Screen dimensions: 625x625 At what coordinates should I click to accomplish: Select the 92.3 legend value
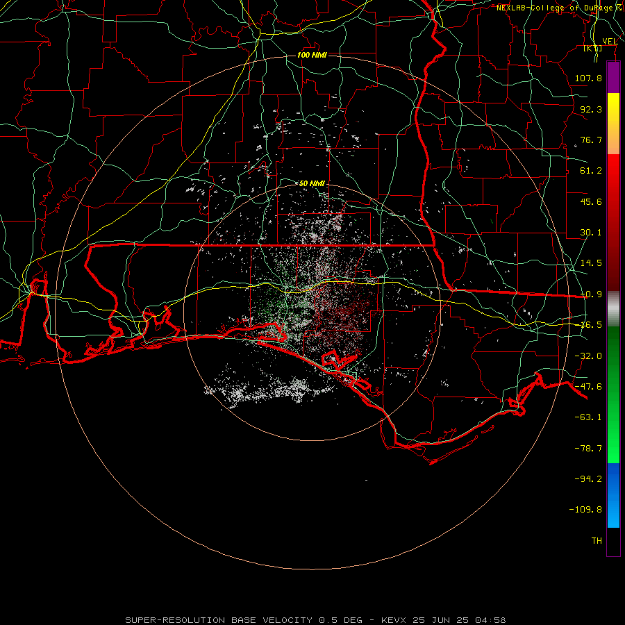pyautogui.click(x=591, y=109)
